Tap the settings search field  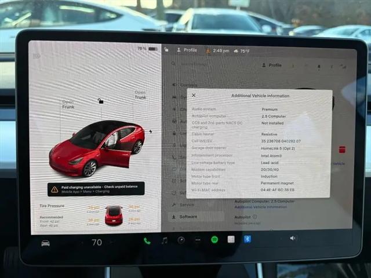(190, 64)
